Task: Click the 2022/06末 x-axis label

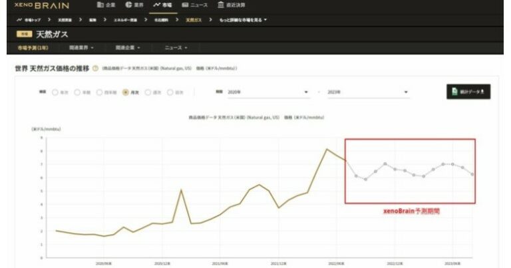Action: pos(336,263)
